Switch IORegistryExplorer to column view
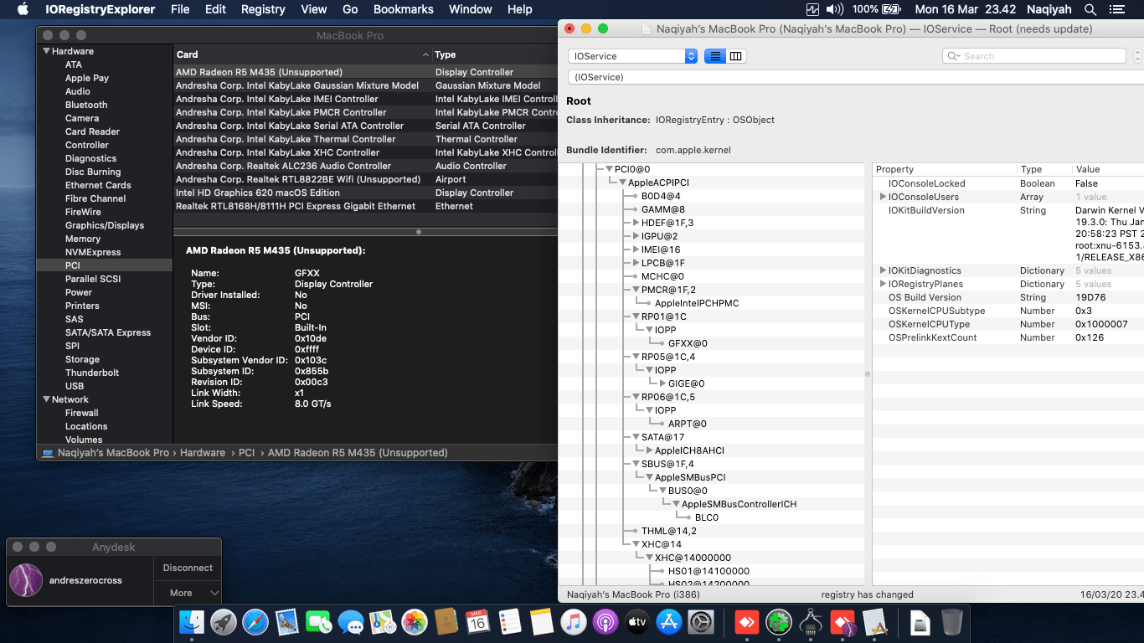Viewport: 1144px width, 643px height. pyautogui.click(x=736, y=56)
